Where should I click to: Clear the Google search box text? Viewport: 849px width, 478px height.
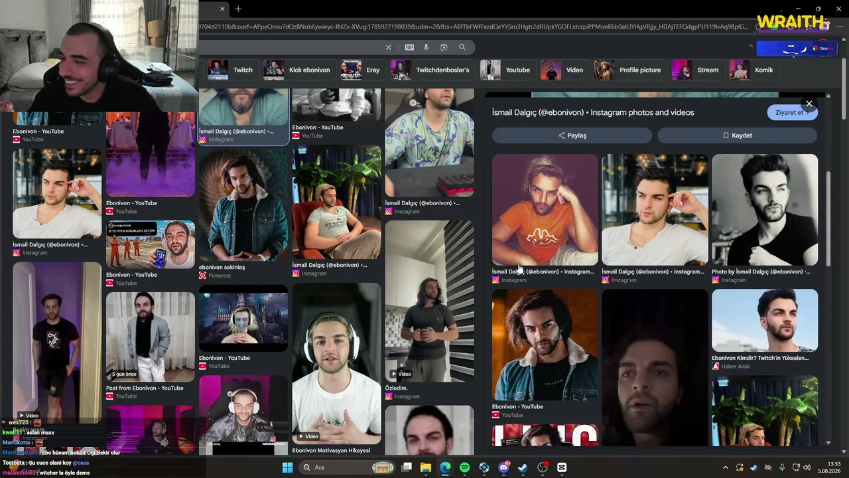click(389, 47)
